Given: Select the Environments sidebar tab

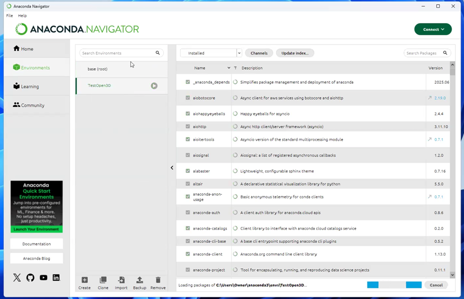Looking at the screenshot, I should pos(37,68).
